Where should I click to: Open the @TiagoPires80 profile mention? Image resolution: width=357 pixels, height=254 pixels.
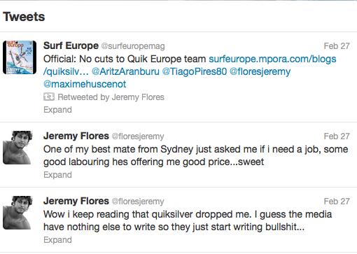(195, 71)
